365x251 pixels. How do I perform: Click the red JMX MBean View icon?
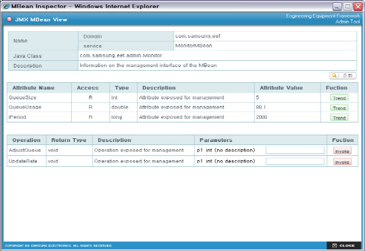point(8,19)
